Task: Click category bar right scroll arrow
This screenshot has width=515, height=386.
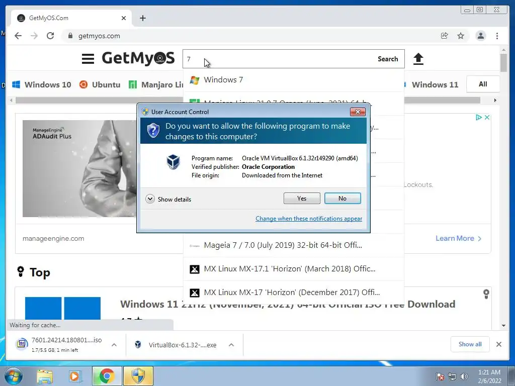Action: [x=495, y=100]
